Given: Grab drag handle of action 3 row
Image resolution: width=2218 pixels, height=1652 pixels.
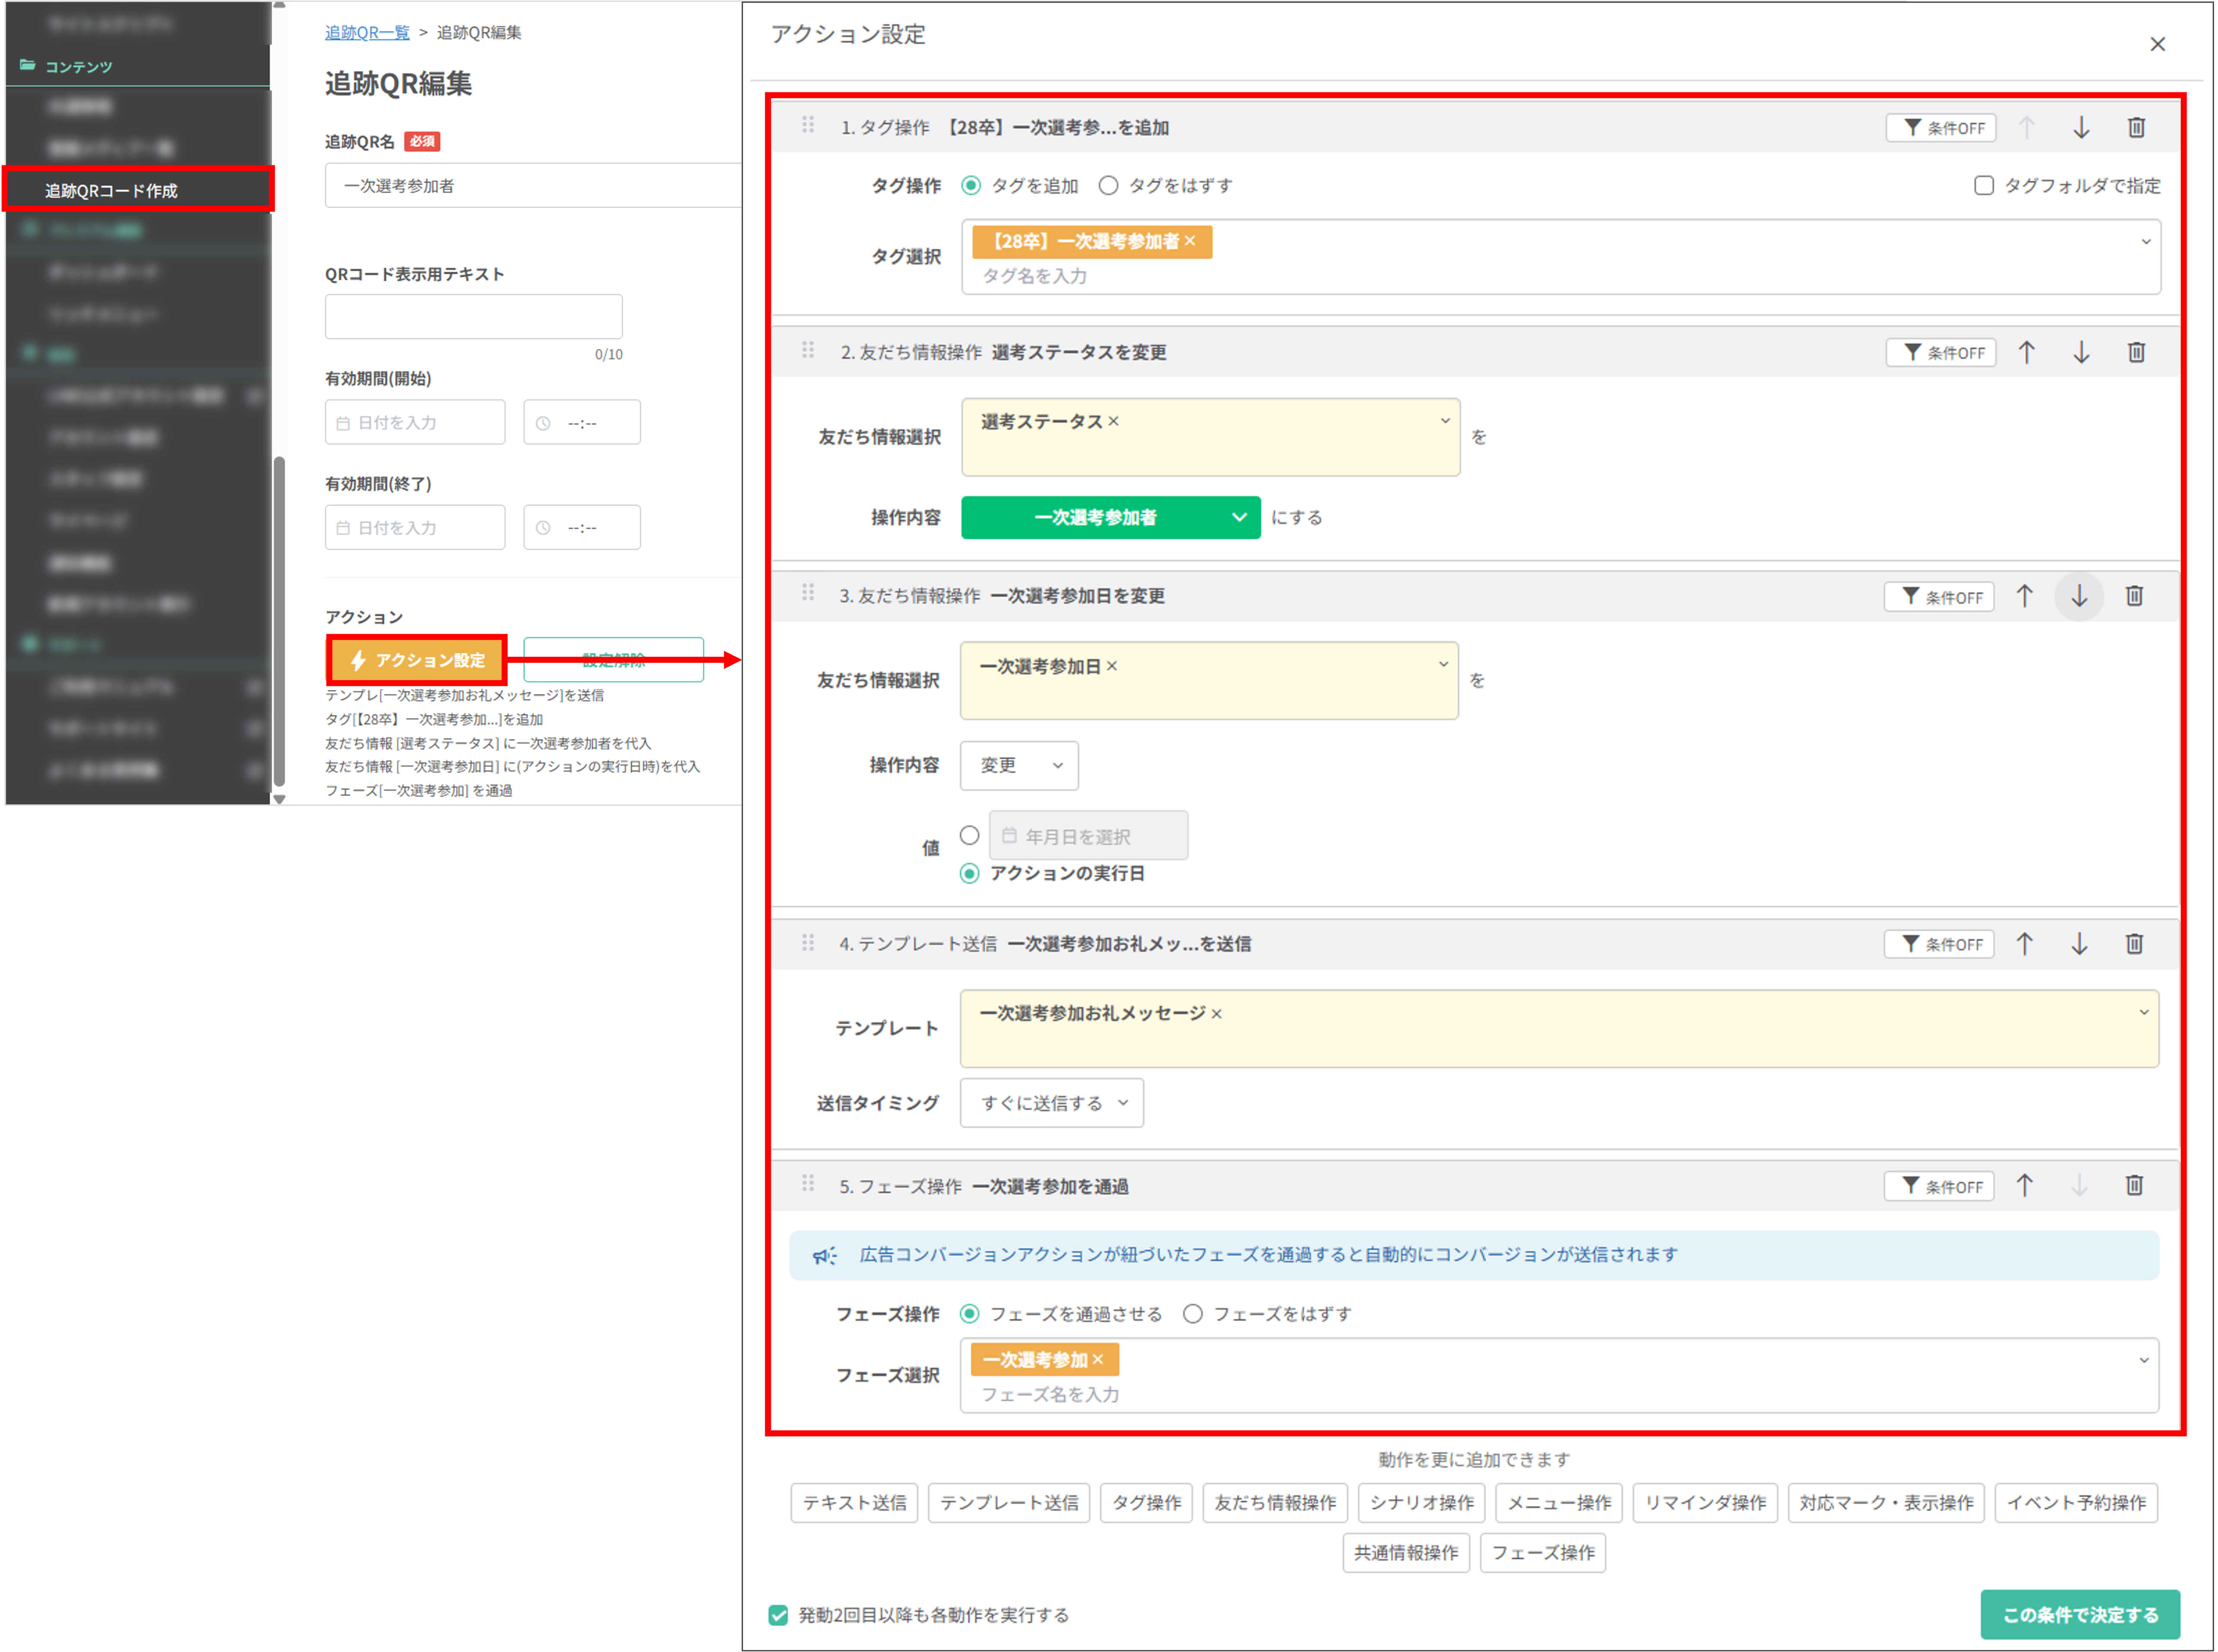Looking at the screenshot, I should click(807, 593).
